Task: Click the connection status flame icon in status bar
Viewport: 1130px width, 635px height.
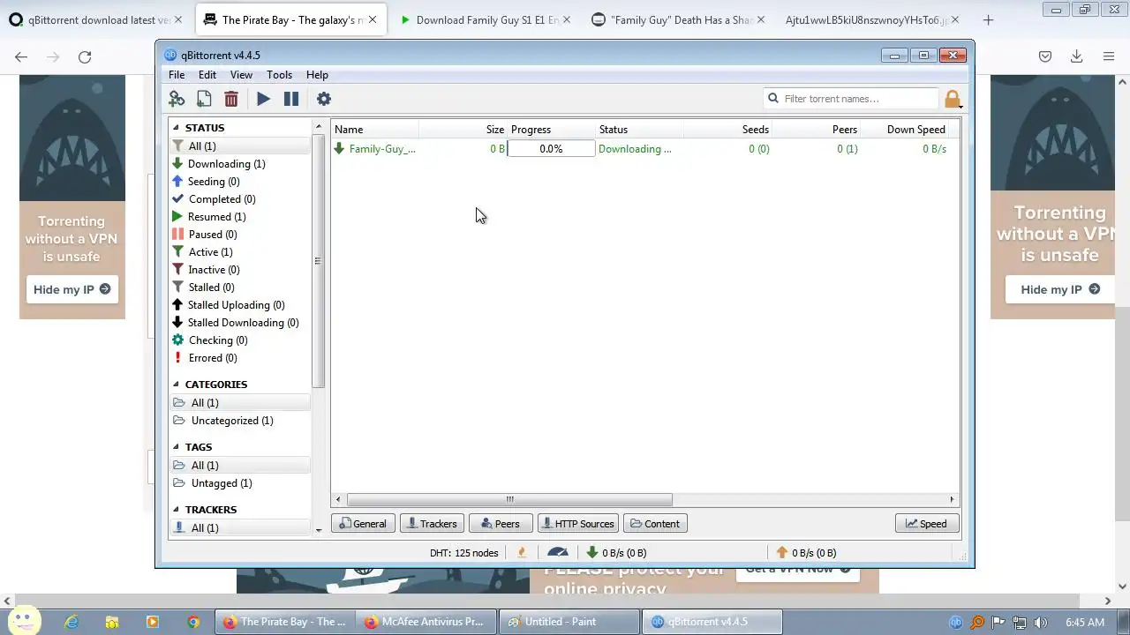Action: 522,552
